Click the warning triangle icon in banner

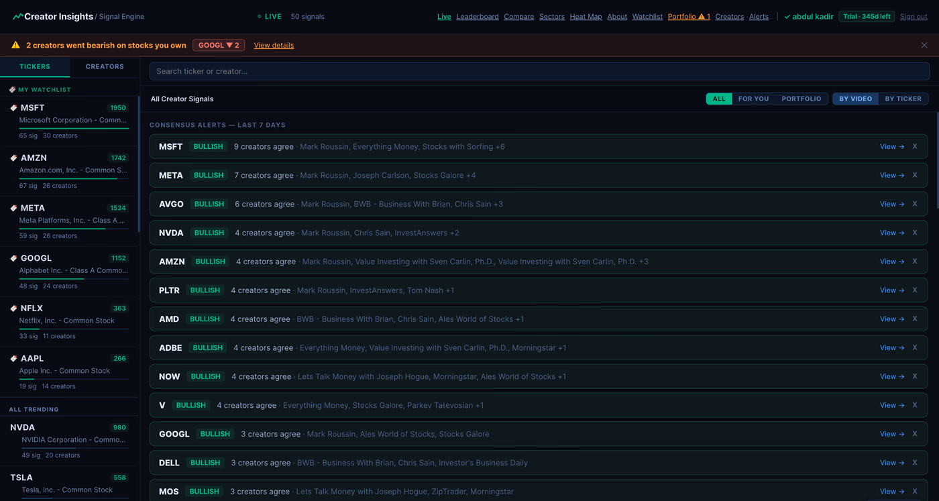click(x=15, y=46)
